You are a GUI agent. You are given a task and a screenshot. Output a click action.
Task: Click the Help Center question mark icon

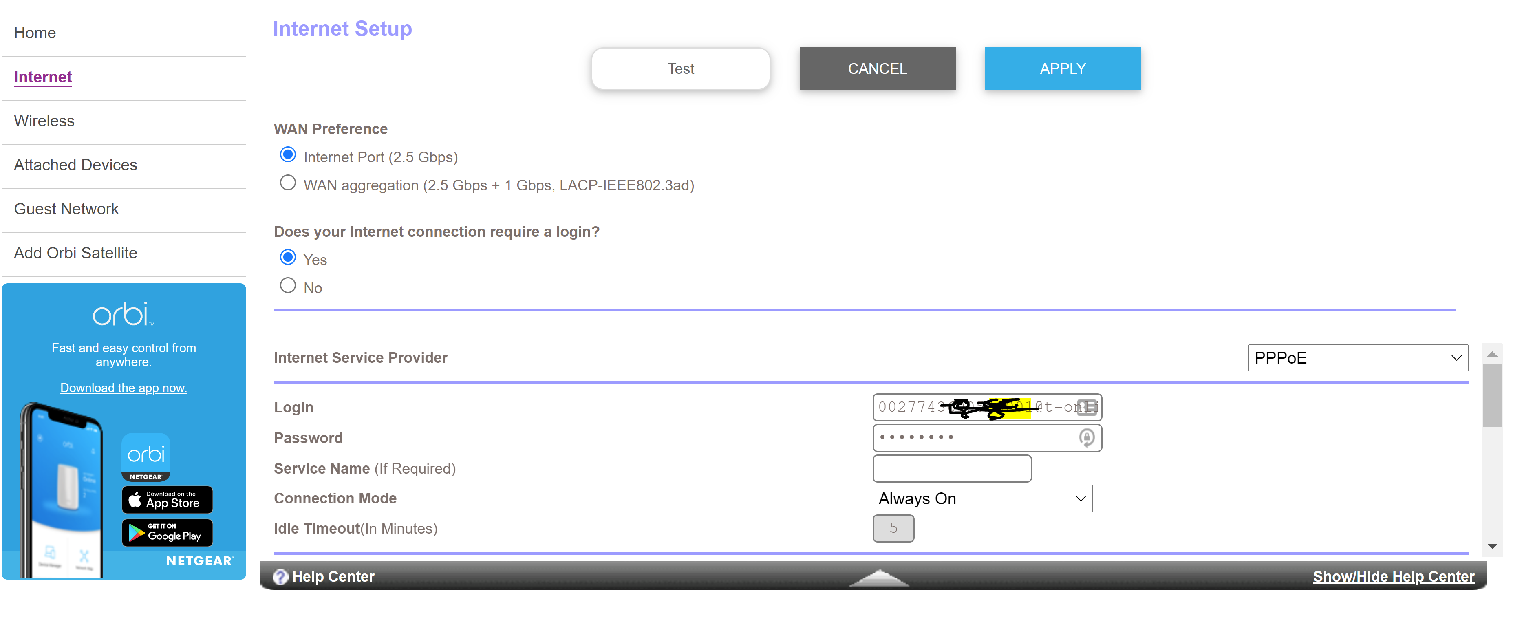pos(280,576)
